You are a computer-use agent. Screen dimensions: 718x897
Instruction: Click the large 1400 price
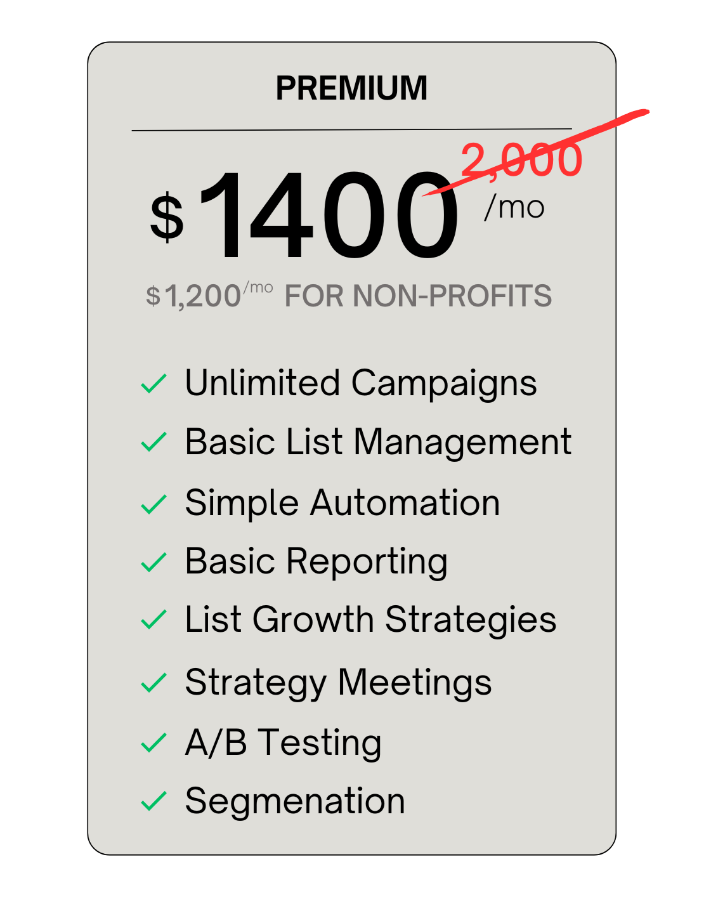329,215
